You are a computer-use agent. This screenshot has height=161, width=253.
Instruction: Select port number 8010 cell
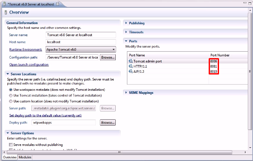coord(213,71)
